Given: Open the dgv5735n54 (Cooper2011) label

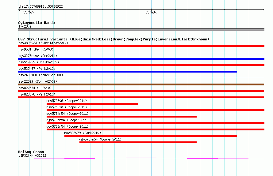Looking at the screenshot, I should point(67,120).
